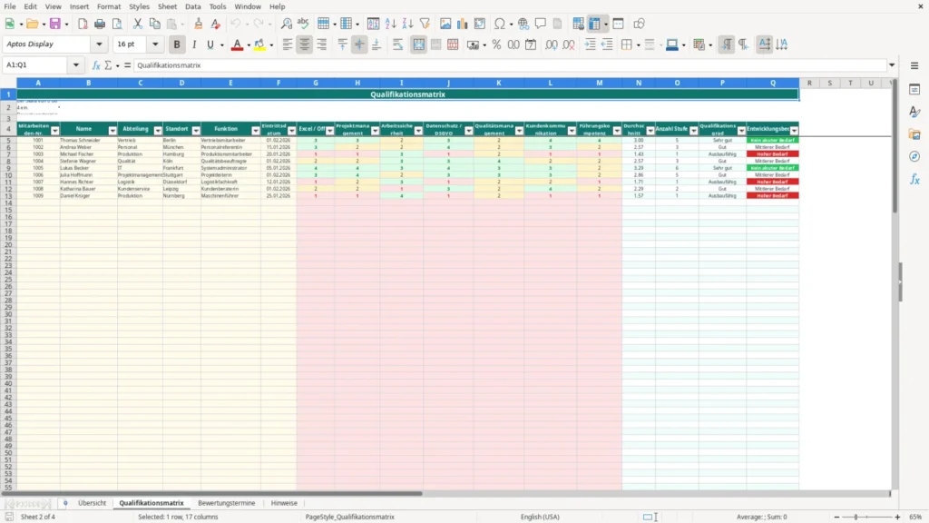The image size is (929, 523).
Task: Open the sidebar Functions fx panel
Action: click(914, 179)
